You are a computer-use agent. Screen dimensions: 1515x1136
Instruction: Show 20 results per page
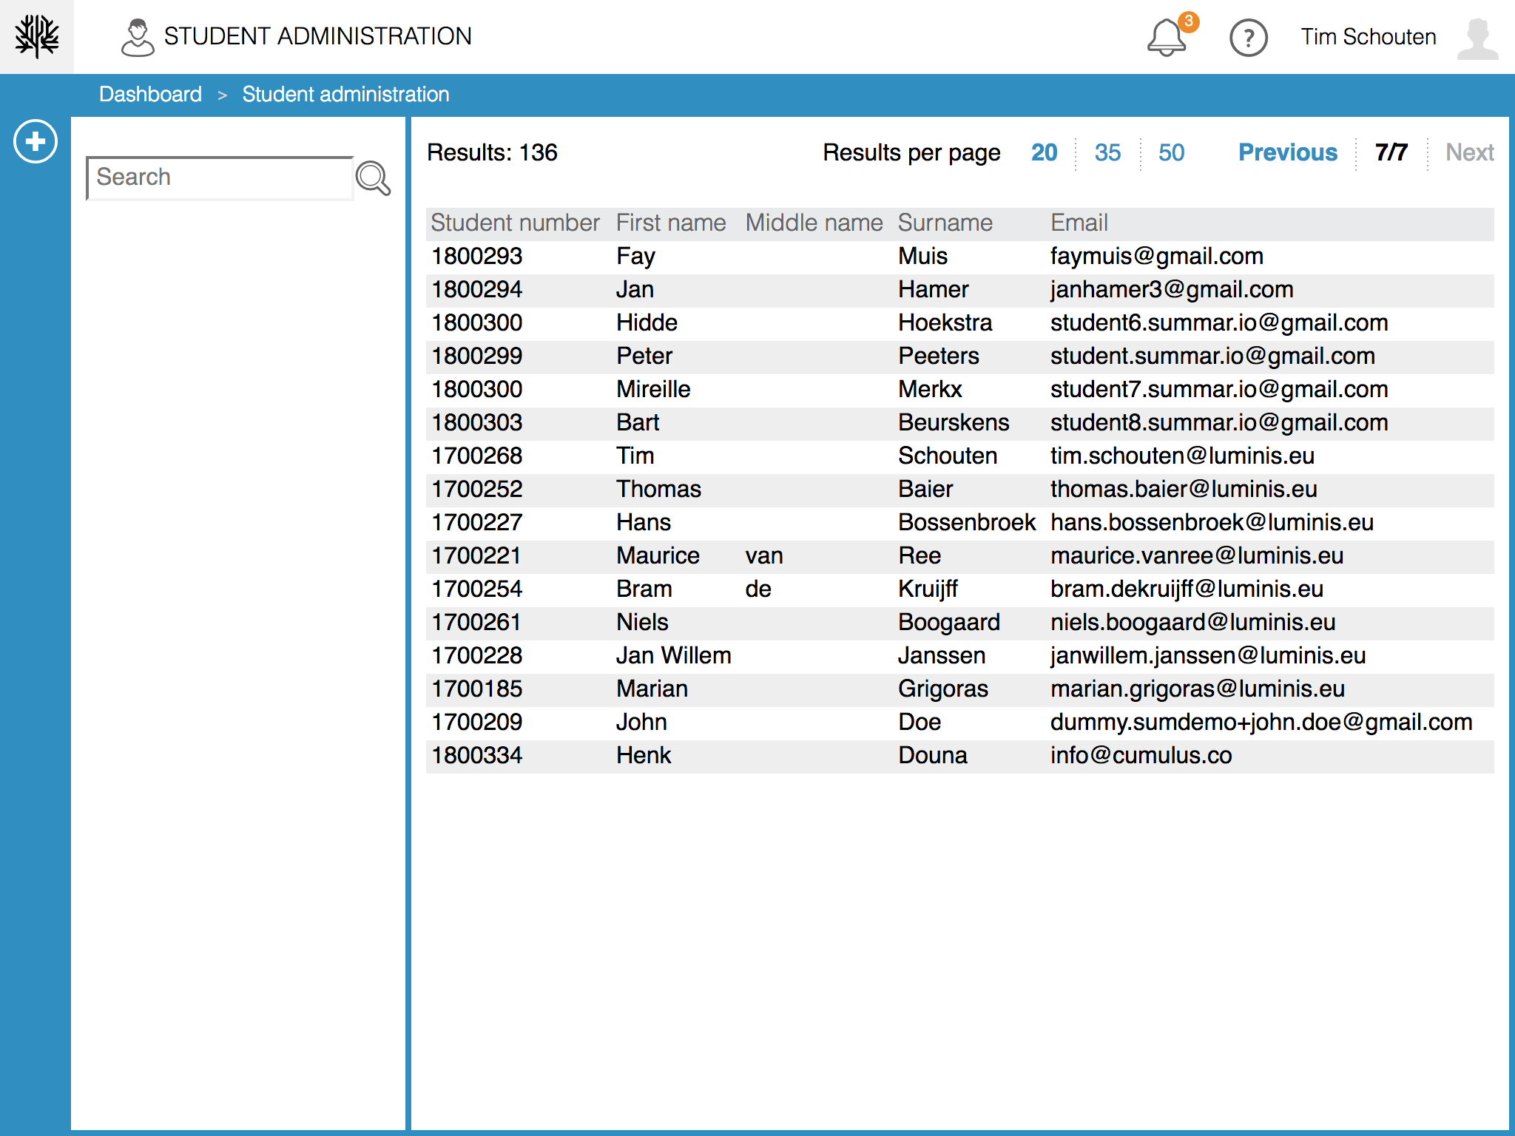coord(1044,152)
